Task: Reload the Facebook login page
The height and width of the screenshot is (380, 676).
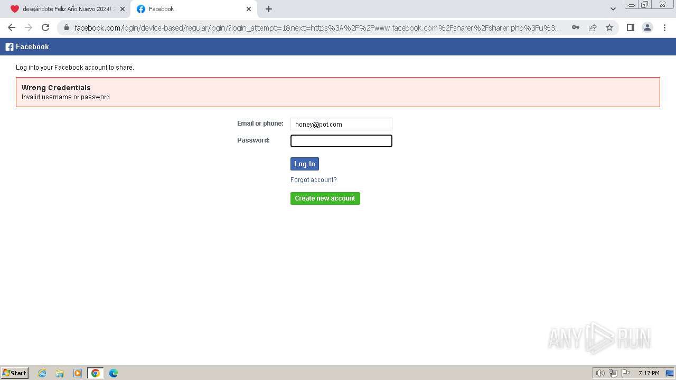Action: [45, 27]
